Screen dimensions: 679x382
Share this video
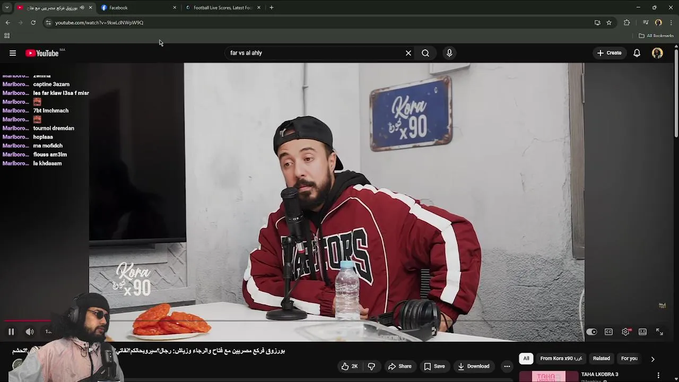[x=399, y=366]
